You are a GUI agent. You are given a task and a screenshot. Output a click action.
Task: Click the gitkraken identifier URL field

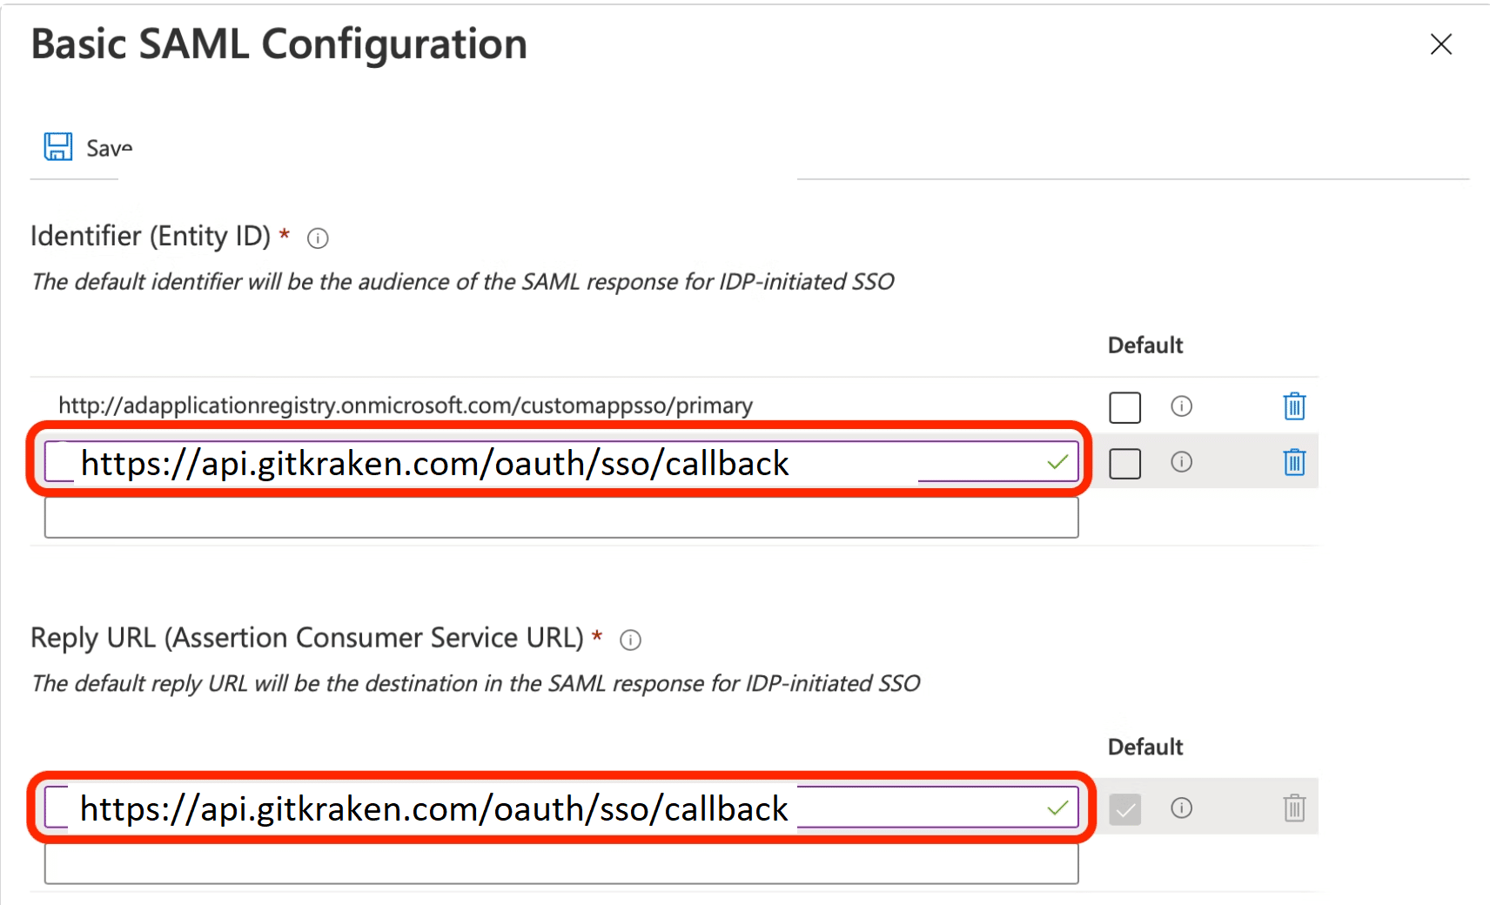click(561, 462)
